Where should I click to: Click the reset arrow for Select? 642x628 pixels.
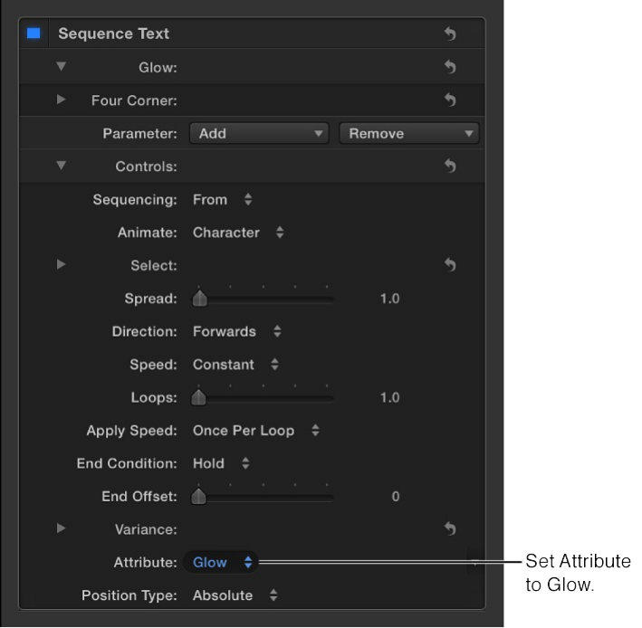(450, 265)
